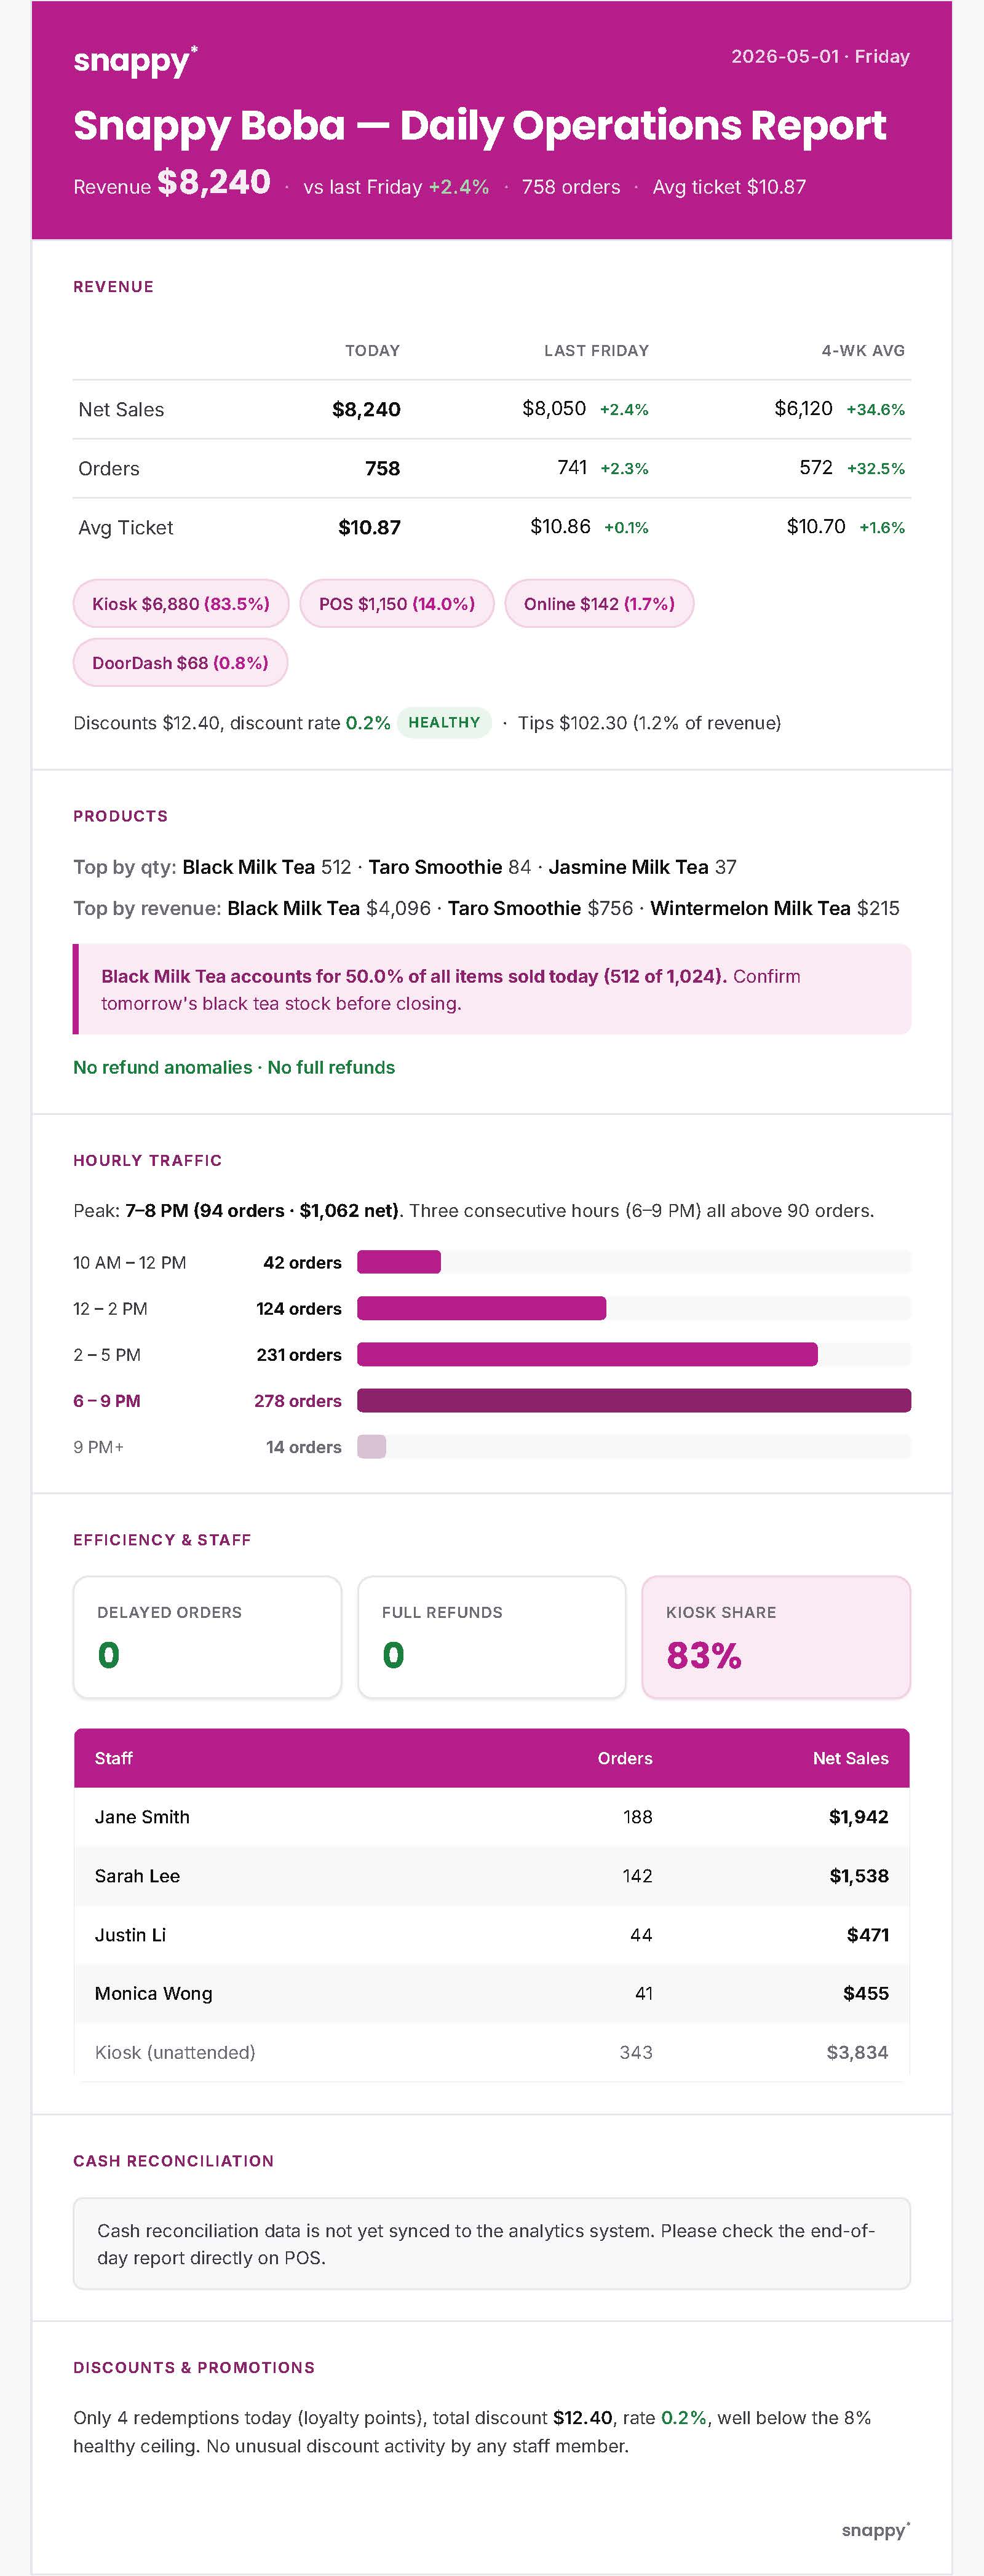Click the Last Friday column header
The width and height of the screenshot is (984, 2576).
tap(596, 351)
